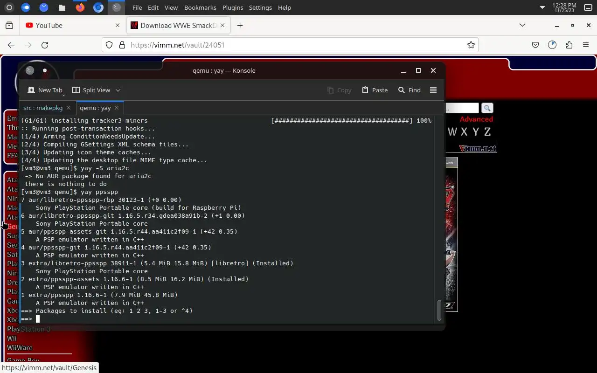Open the Firefox account icon
The image size is (597, 373).
(552, 45)
